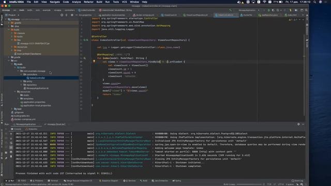Image resolution: width=331 pixels, height=186 pixels.
Task: Collapse the src folder in project tree
Action: [9, 60]
